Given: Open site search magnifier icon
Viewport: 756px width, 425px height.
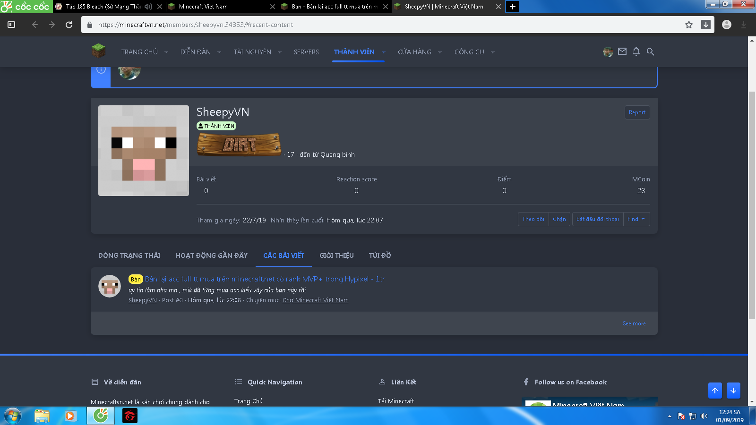Looking at the screenshot, I should pyautogui.click(x=651, y=51).
